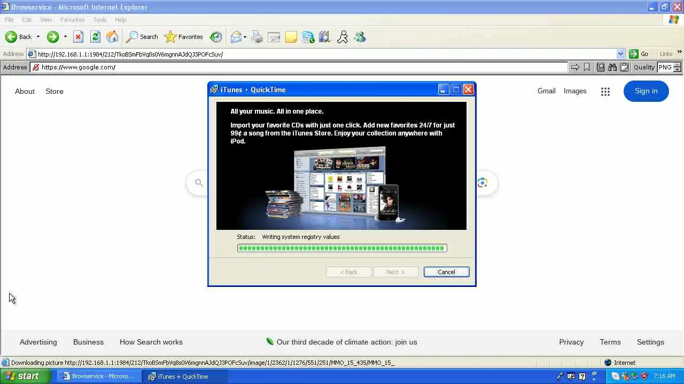Click the bookmark icon on Browservice bar

587,67
